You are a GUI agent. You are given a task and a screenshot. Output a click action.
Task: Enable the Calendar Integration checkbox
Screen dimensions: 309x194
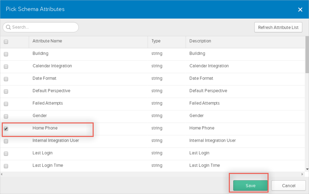pos(6,67)
